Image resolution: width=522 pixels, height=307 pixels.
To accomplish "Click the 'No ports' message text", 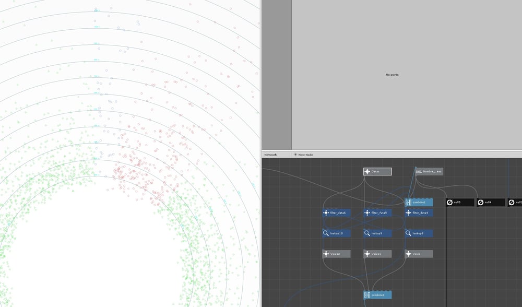I will [x=392, y=75].
